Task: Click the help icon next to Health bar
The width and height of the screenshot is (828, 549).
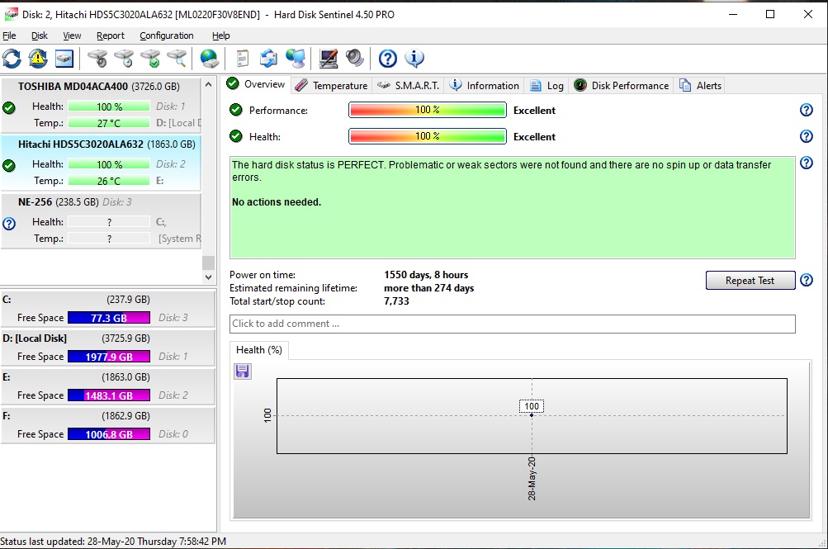Action: tap(807, 136)
